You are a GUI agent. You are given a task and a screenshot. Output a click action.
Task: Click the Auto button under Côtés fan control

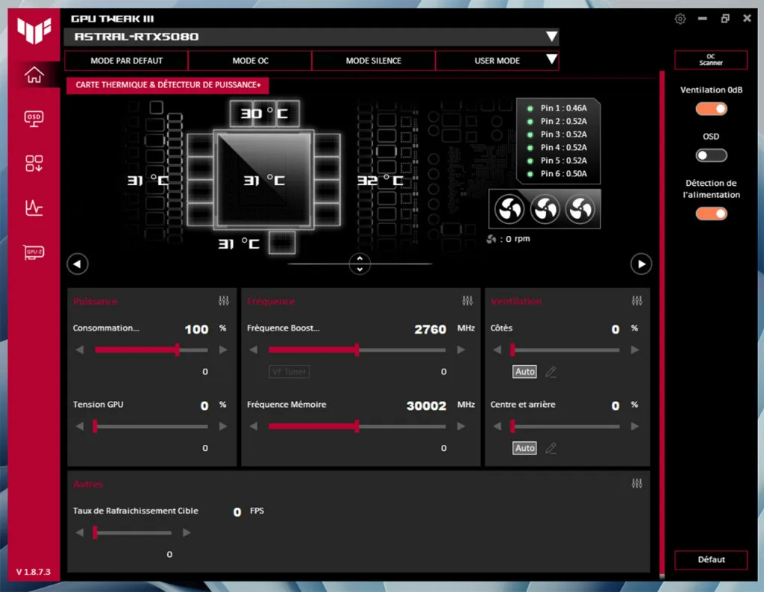(525, 371)
